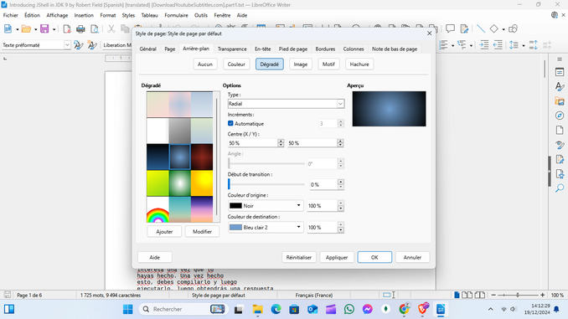
Task: Expand the Save button dropdown arrow
Action: [54, 29]
